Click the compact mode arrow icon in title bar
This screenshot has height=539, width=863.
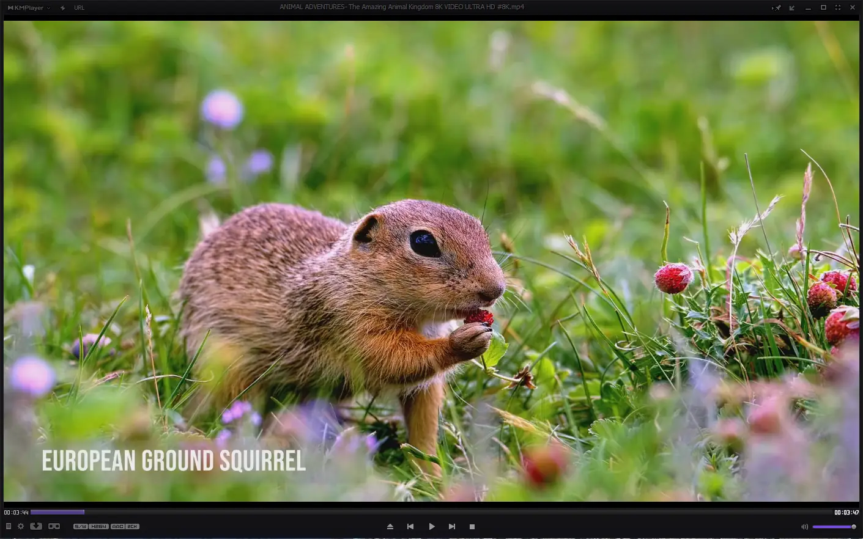tap(792, 8)
